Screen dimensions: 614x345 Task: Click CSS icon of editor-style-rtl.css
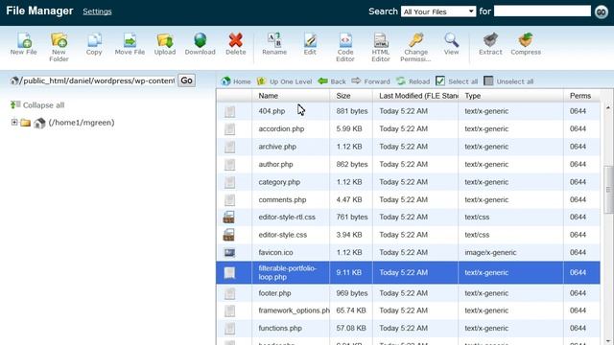pyautogui.click(x=228, y=218)
